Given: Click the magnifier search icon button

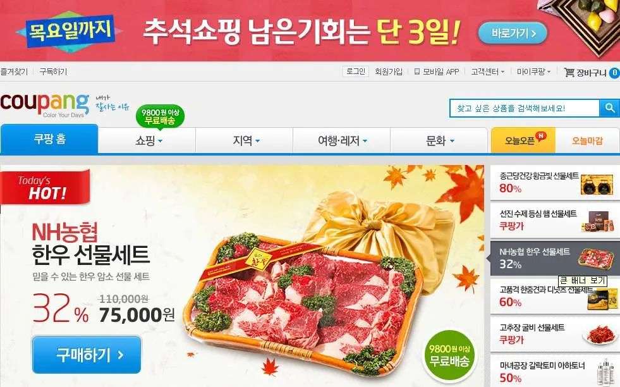Looking at the screenshot, I should point(609,108).
